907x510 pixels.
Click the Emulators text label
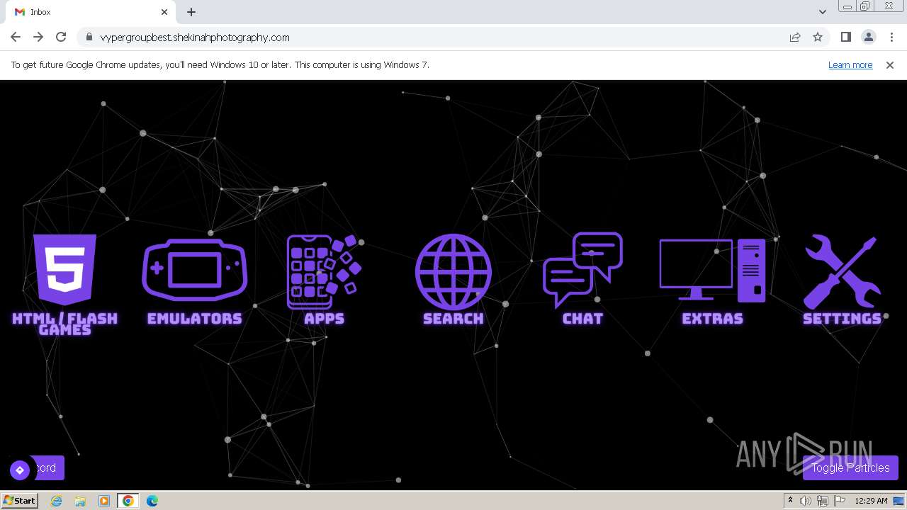point(195,319)
